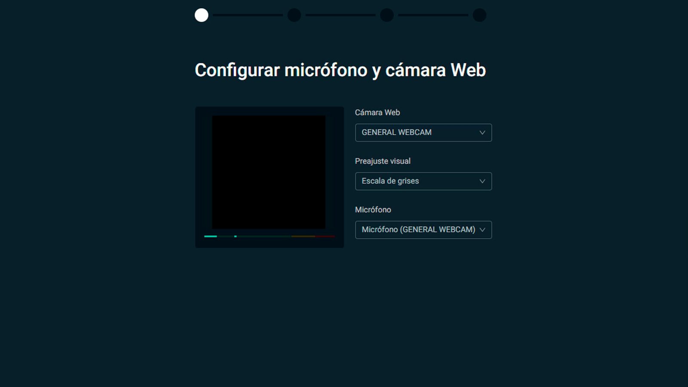Click the black webcam preview area
Image resolution: width=688 pixels, height=387 pixels.
pos(269,172)
